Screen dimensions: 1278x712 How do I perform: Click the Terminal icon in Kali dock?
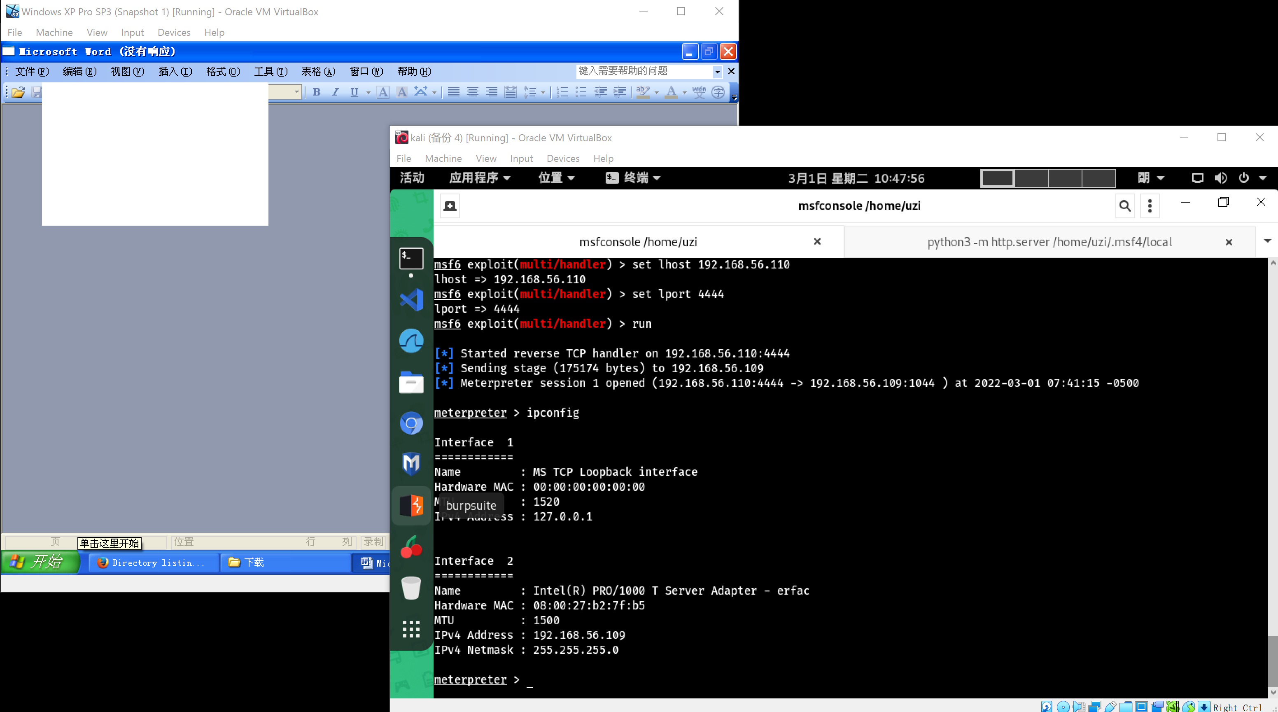[411, 259]
